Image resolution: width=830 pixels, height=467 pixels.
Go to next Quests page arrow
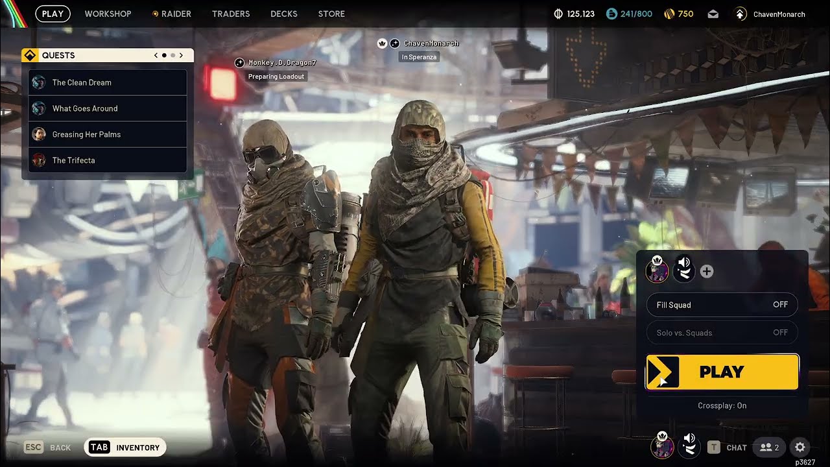(182, 56)
